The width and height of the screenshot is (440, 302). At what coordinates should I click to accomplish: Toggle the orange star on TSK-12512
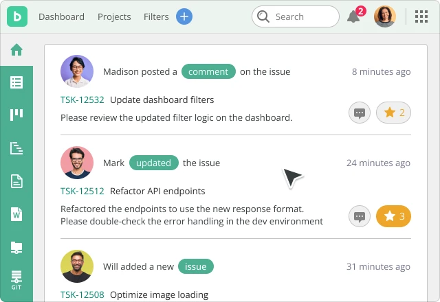tap(393, 216)
